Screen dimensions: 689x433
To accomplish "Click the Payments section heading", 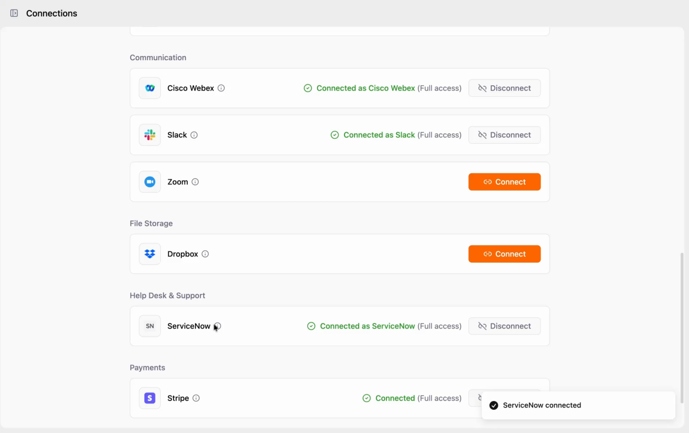I will (x=147, y=368).
